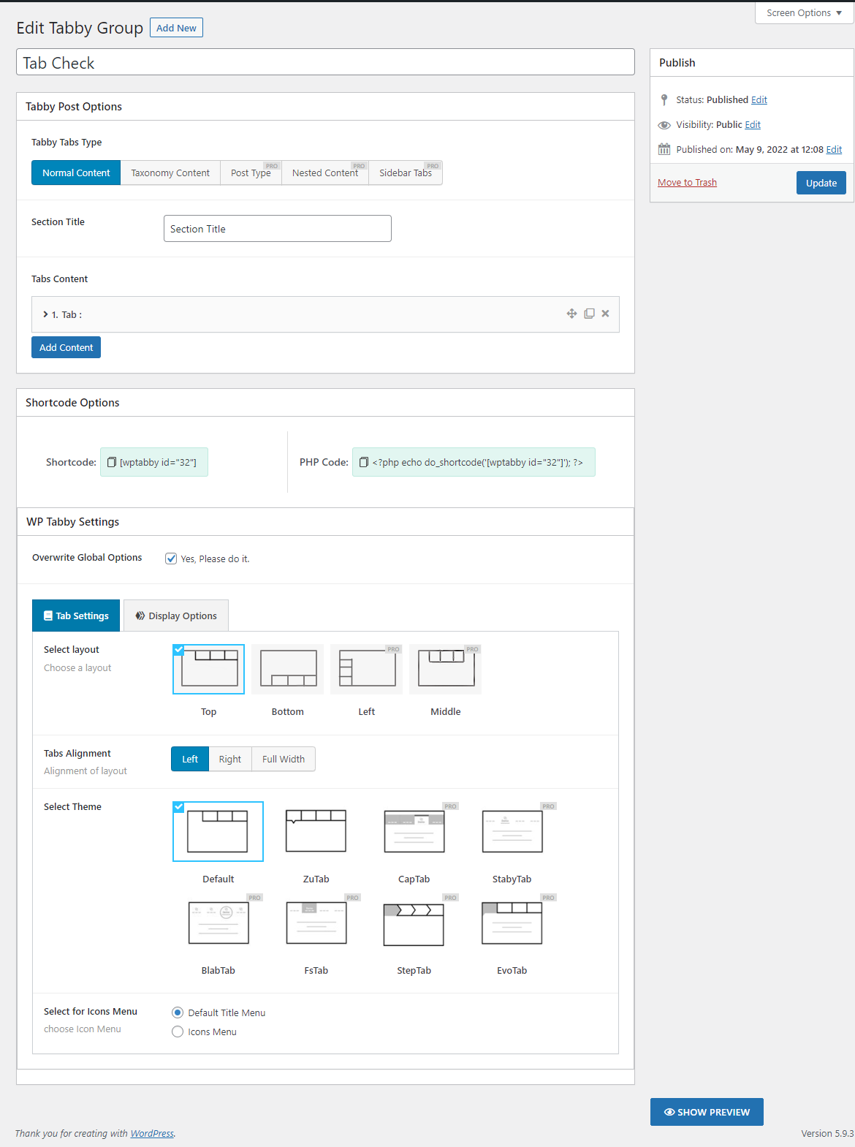Image resolution: width=855 pixels, height=1147 pixels.
Task: Switch to Normal Content tabs type
Action: pos(76,173)
